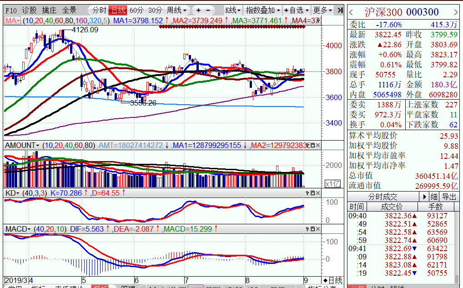Open the MA indicator dropdown
This screenshot has height=288, width=463.
[x=12, y=20]
